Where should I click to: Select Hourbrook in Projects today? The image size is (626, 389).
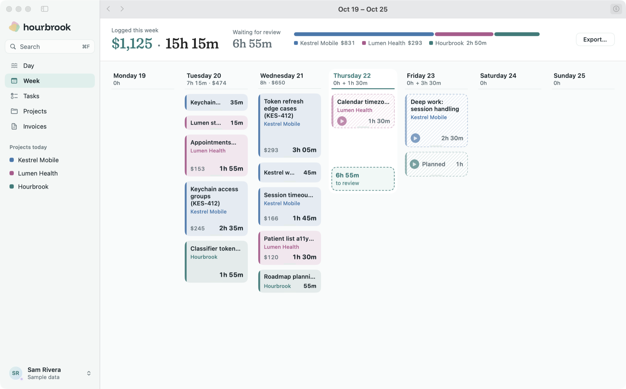33,187
